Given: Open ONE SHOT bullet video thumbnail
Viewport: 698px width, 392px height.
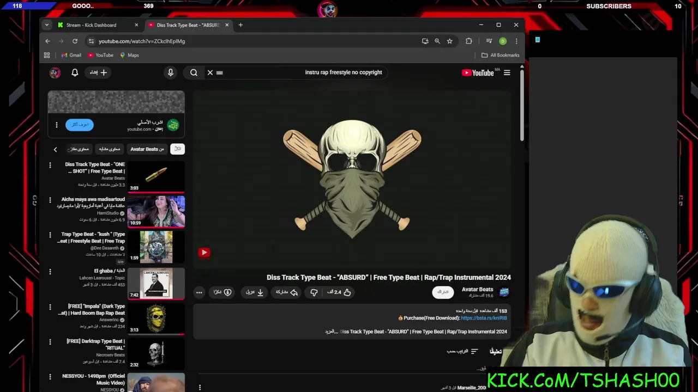Looking at the screenshot, I should point(157,176).
